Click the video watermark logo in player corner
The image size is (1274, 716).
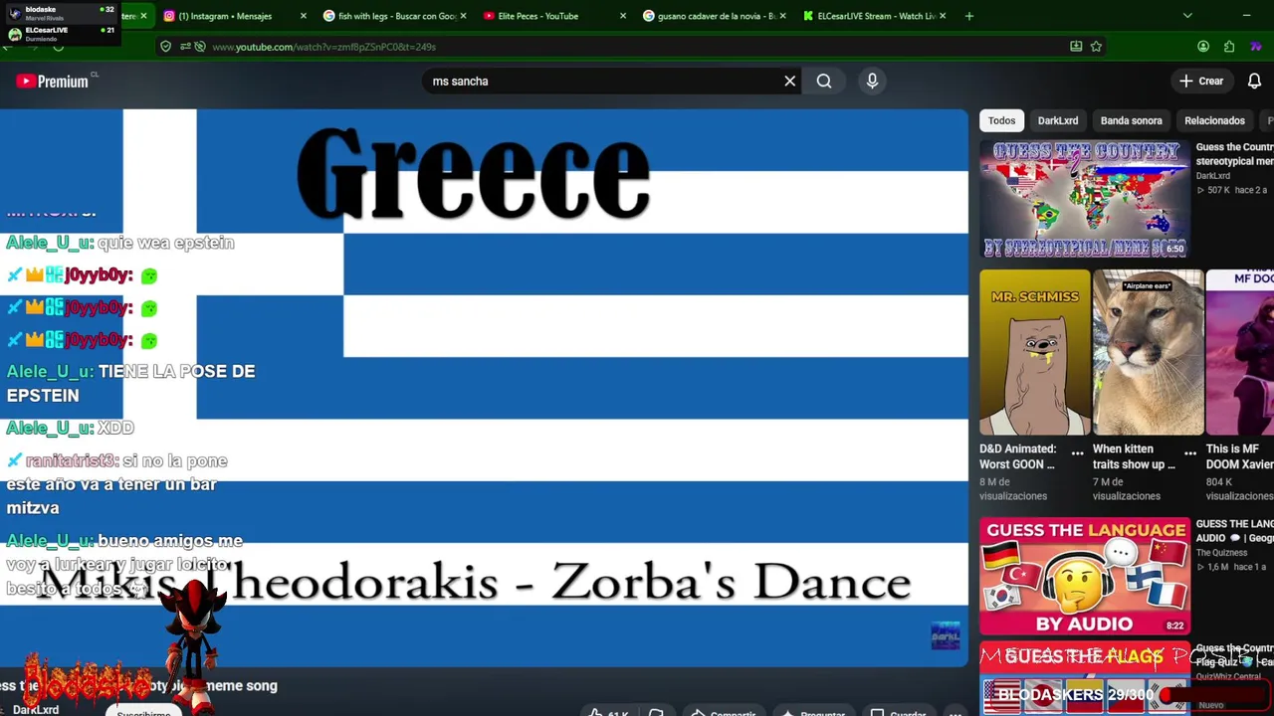pyautogui.click(x=946, y=635)
